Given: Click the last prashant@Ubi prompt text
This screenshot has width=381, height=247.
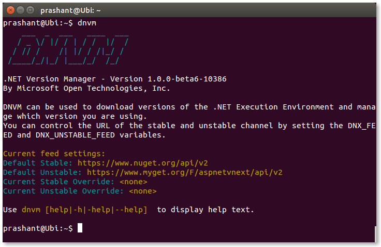Looking at the screenshot, I should point(38,228).
